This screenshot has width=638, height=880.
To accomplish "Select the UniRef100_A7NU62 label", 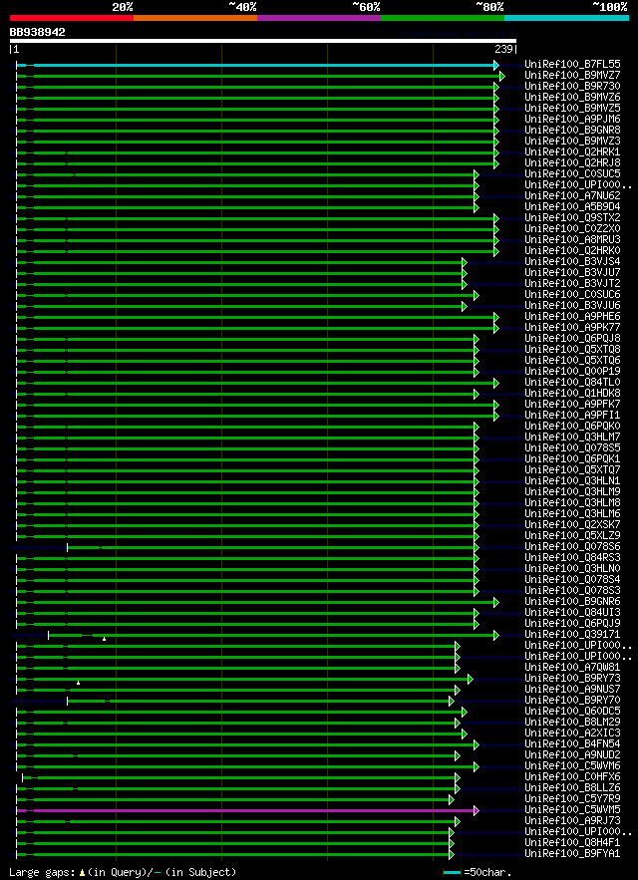I will (572, 195).
